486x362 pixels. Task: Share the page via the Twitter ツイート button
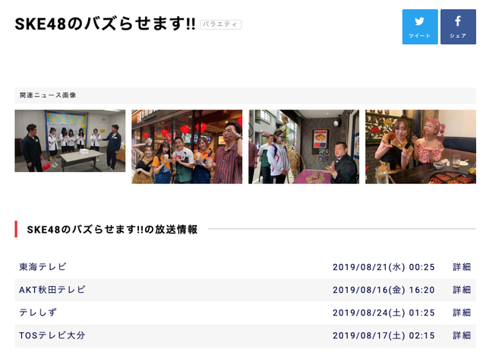pos(420,27)
